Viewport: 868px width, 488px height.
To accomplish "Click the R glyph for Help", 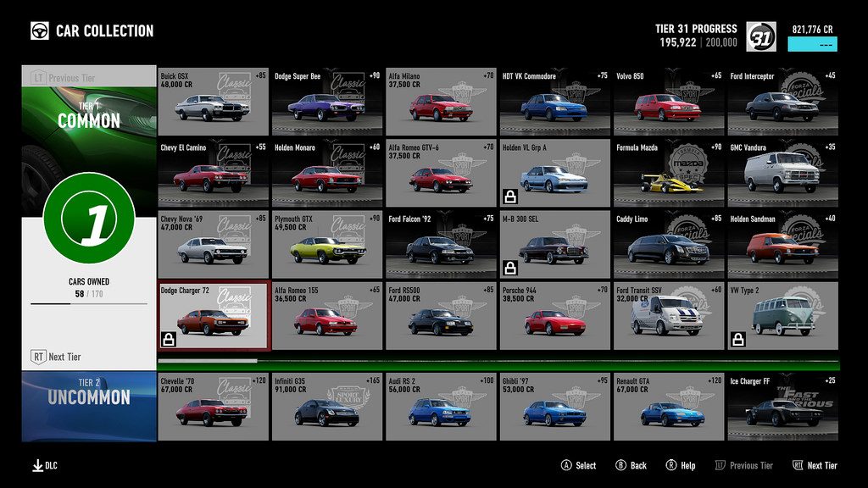I will (671, 465).
